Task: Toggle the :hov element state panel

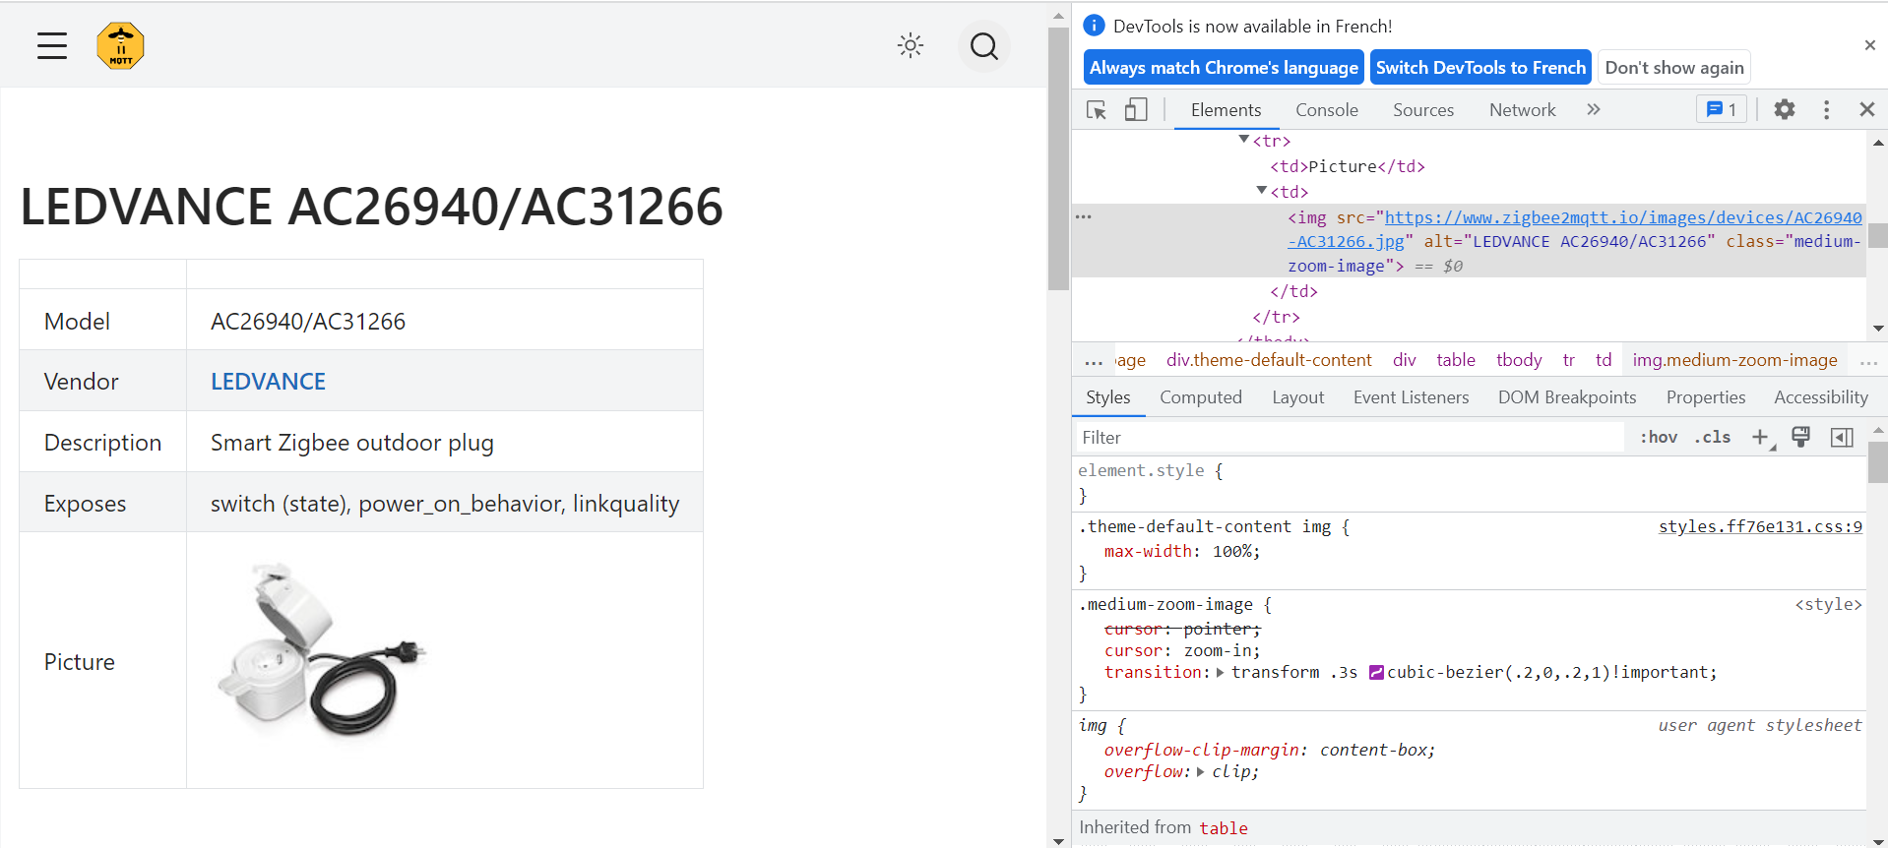Action: click(x=1659, y=438)
